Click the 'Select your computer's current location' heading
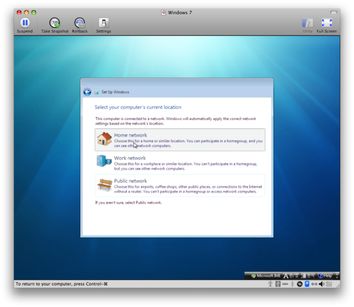The image size is (354, 307). [x=138, y=107]
